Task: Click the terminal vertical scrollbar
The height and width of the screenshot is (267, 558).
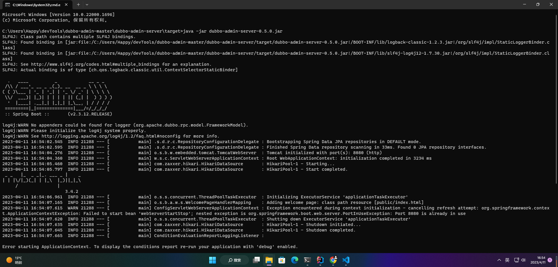Action: point(556,99)
